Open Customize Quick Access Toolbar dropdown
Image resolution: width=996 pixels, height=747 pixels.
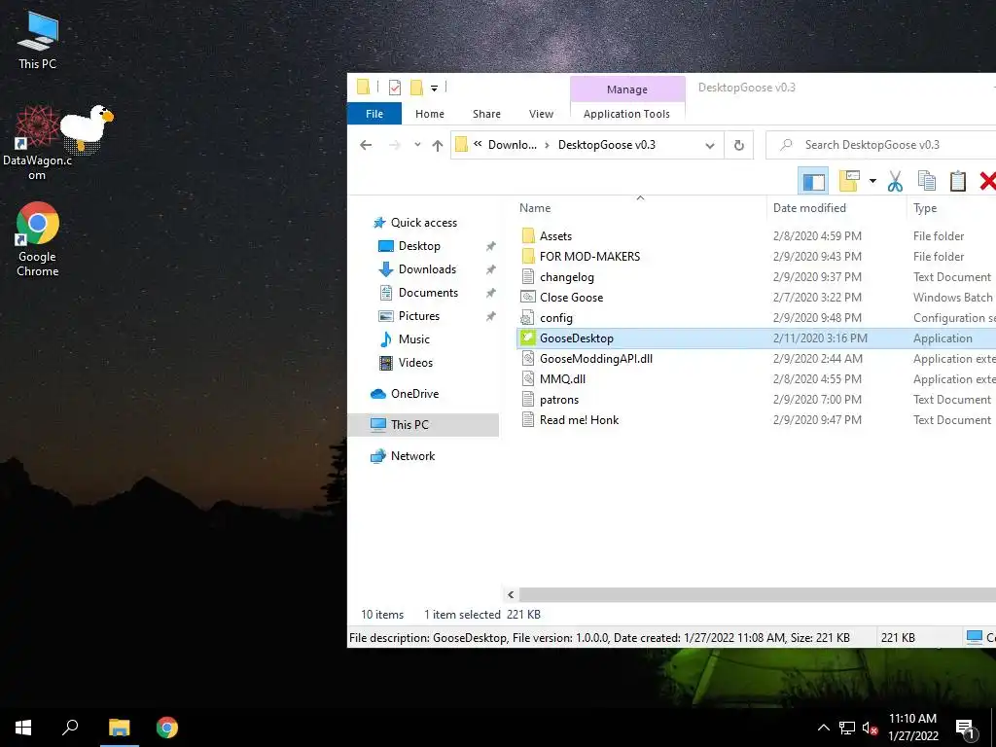[x=435, y=89]
